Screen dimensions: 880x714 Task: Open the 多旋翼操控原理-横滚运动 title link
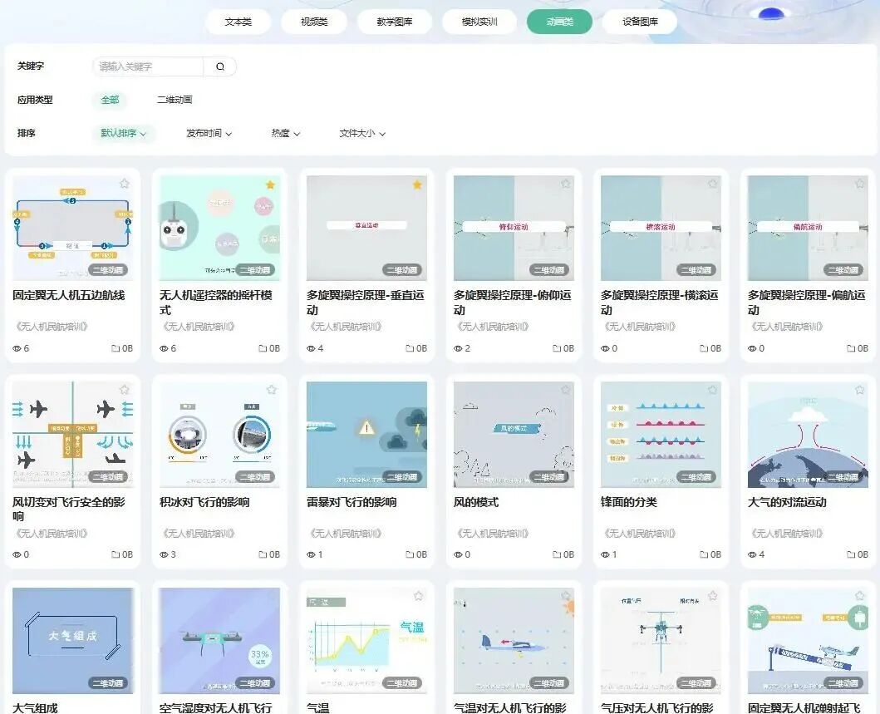click(659, 302)
